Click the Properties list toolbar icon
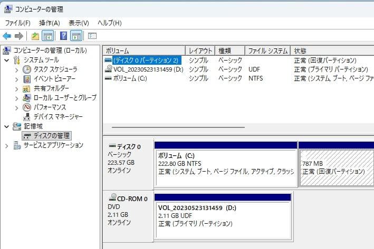374x249 pixels. click(x=92, y=36)
